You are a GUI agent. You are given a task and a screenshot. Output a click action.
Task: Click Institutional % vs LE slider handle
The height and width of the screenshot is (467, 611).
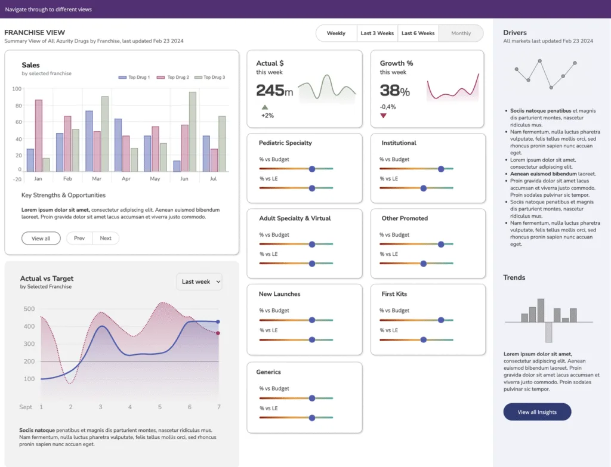click(x=424, y=188)
